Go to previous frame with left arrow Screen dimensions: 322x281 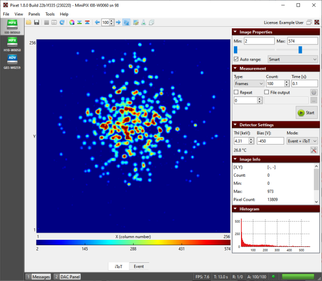(97, 22)
